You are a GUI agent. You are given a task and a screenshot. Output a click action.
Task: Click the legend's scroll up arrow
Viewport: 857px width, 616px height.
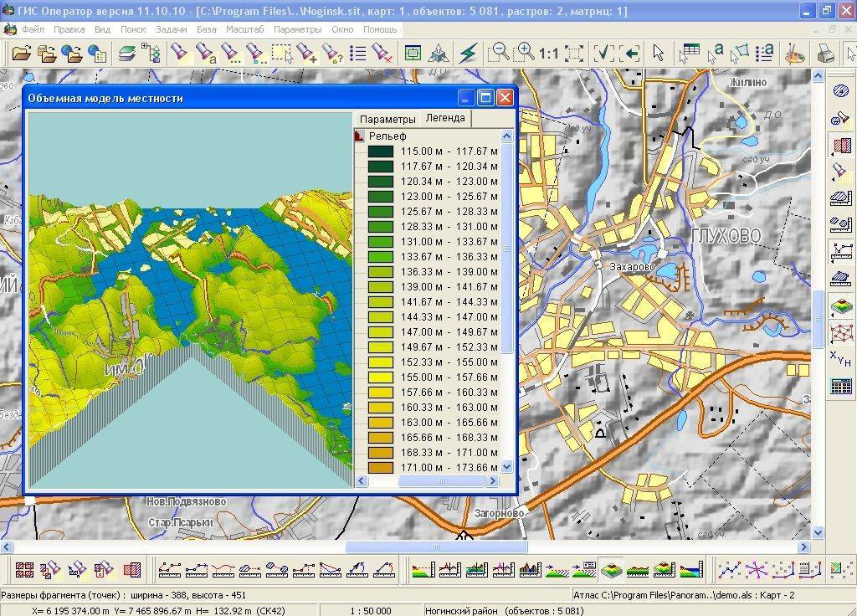[x=506, y=136]
